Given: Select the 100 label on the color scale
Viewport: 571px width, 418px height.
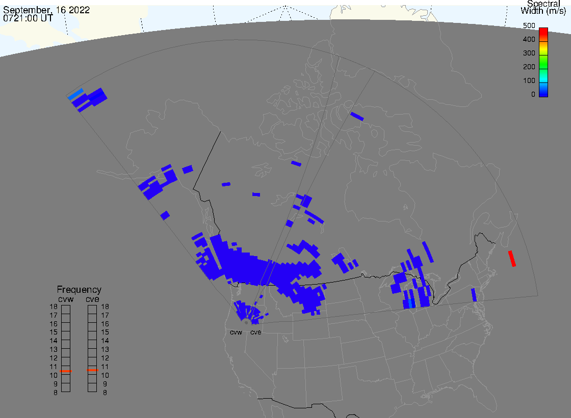Looking at the screenshot, I should click(x=529, y=81).
